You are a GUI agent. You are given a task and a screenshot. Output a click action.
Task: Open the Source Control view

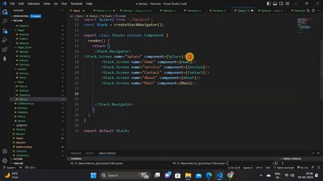(5, 31)
